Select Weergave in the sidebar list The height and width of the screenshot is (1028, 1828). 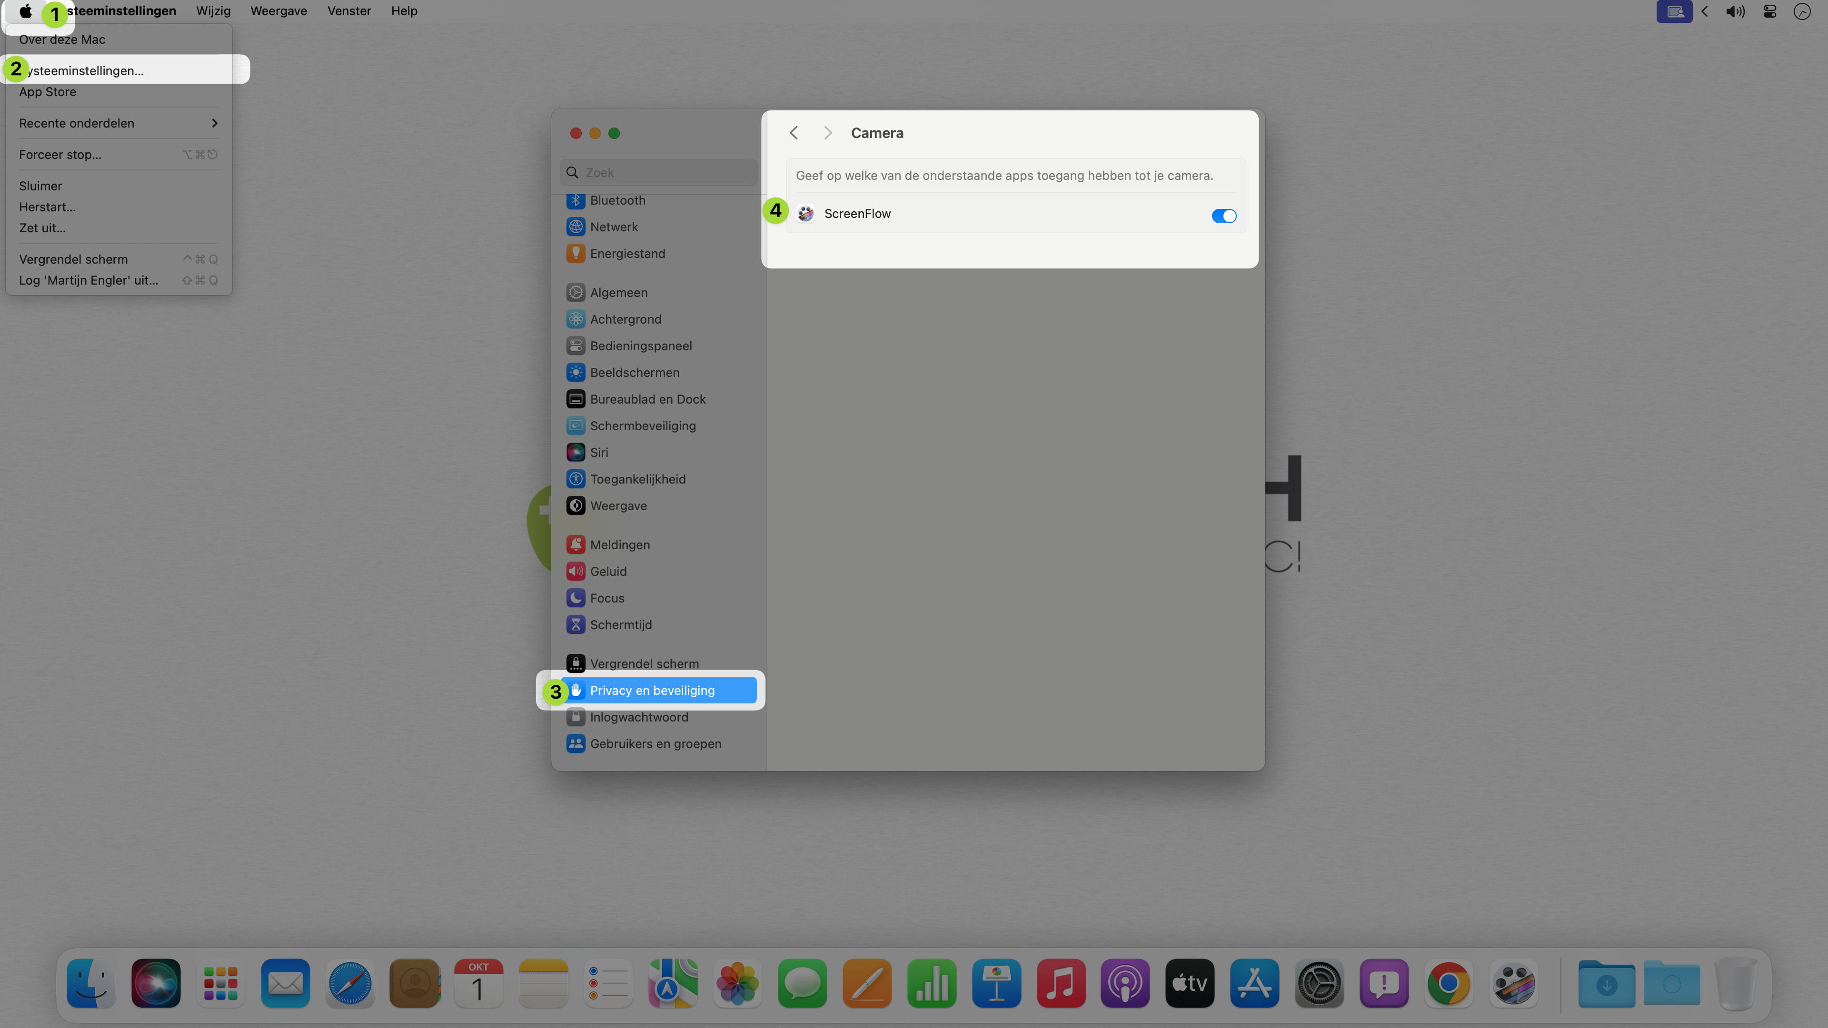658,506
